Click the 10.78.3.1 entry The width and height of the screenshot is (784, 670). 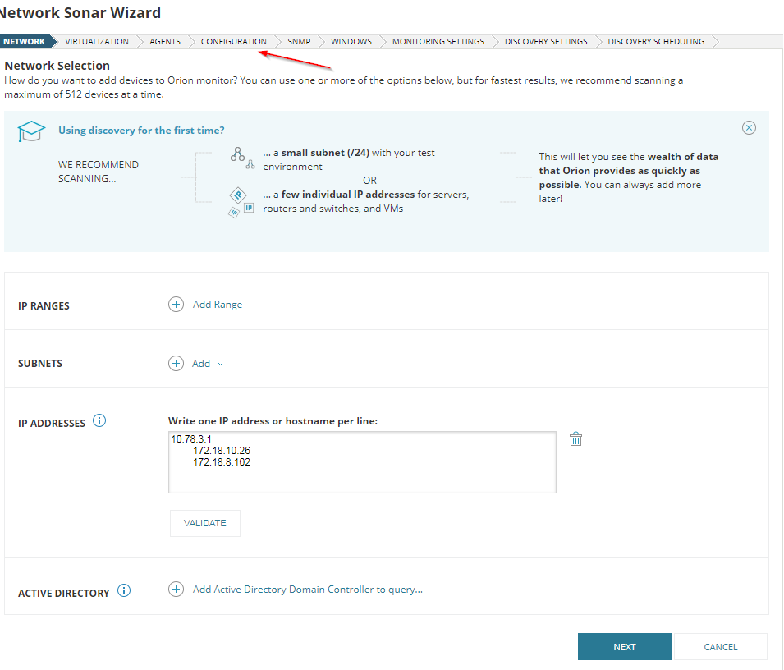[x=191, y=439]
